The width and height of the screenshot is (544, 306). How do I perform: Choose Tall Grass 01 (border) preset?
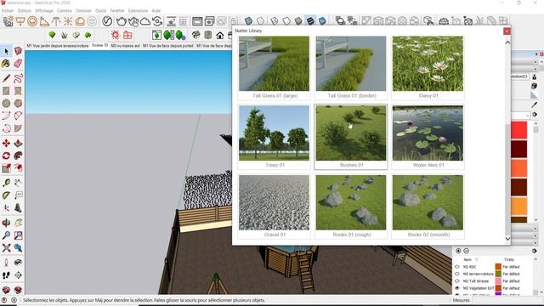pyautogui.click(x=351, y=68)
